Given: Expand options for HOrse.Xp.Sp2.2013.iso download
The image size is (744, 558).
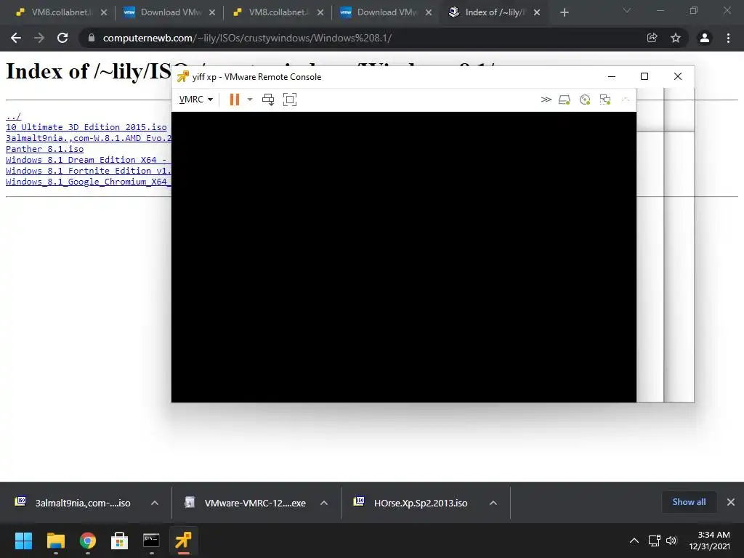Looking at the screenshot, I should (493, 503).
